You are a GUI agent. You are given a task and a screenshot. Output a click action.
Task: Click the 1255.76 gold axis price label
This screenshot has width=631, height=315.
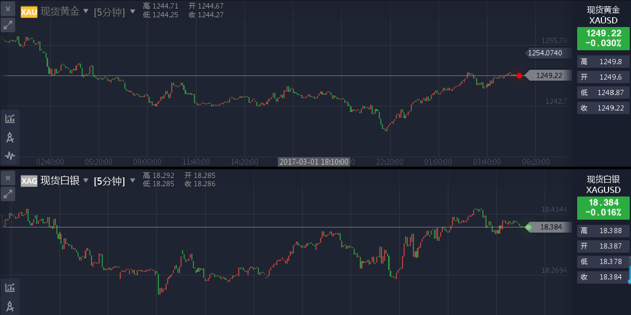coord(554,40)
